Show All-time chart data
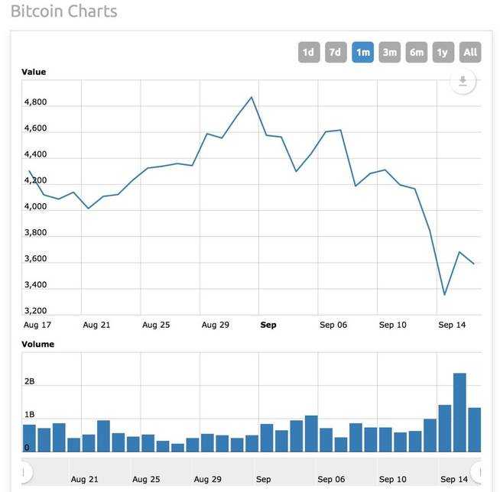 [470, 52]
